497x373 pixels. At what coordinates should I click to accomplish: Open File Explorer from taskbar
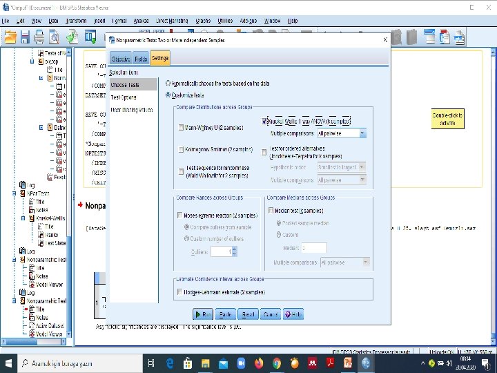(205, 363)
